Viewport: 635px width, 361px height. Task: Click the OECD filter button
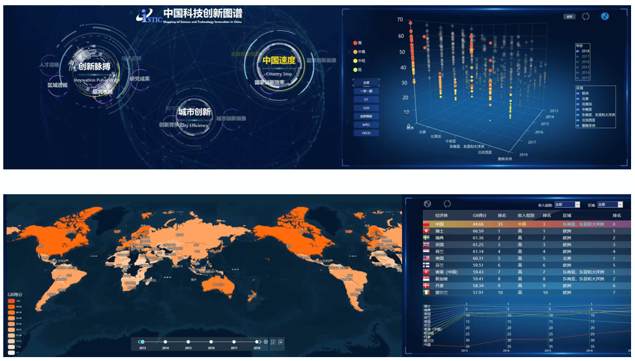pyautogui.click(x=366, y=133)
